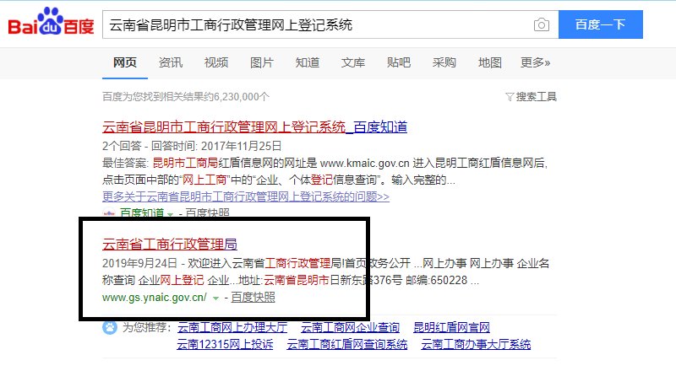Switch to the 视频 tab
Viewport: 676px width, 371px height.
pyautogui.click(x=216, y=63)
